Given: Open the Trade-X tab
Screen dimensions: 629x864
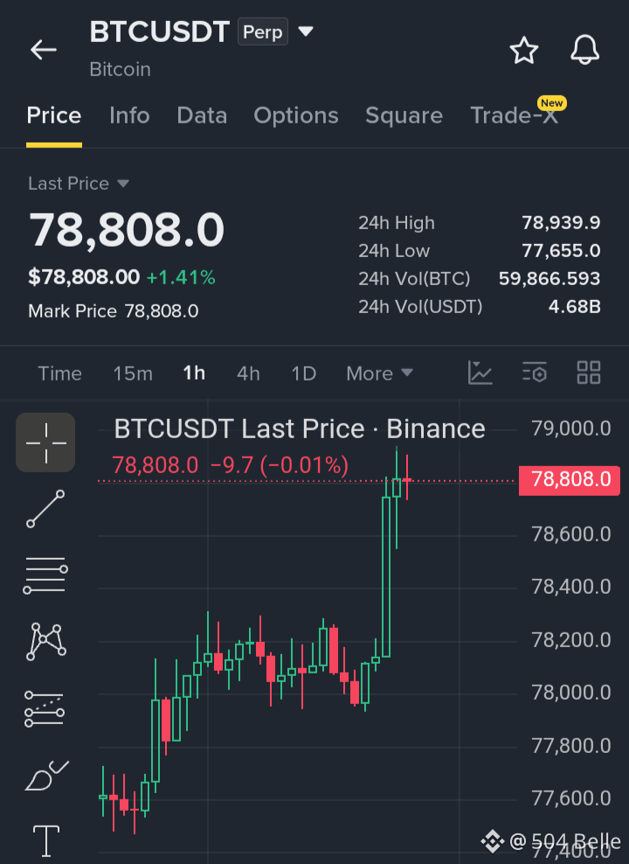Looking at the screenshot, I should point(515,115).
